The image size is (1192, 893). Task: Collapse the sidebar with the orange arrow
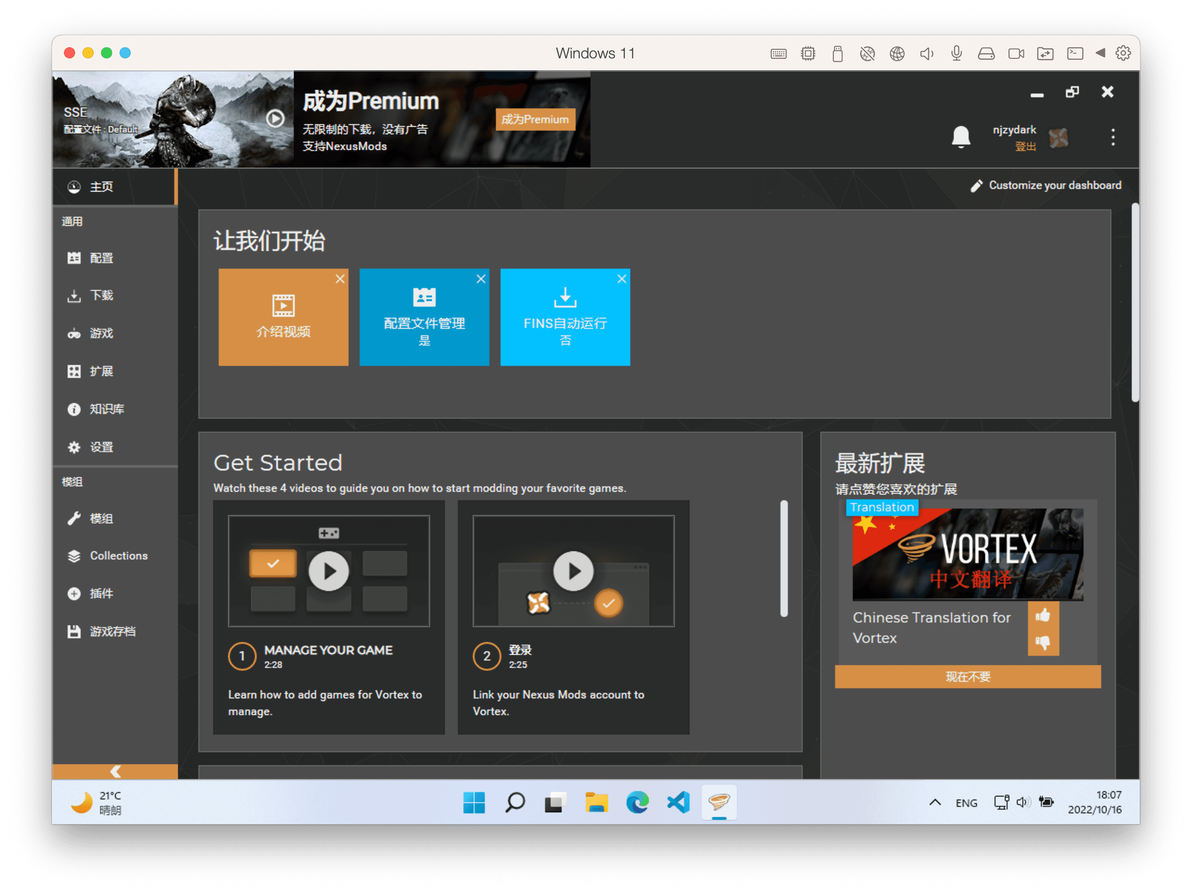click(115, 771)
